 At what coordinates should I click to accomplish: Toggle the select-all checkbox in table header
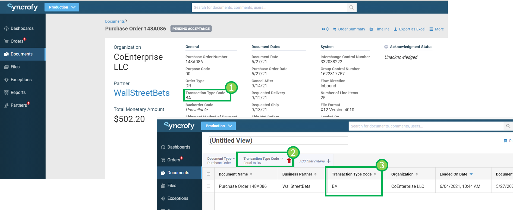click(x=209, y=174)
